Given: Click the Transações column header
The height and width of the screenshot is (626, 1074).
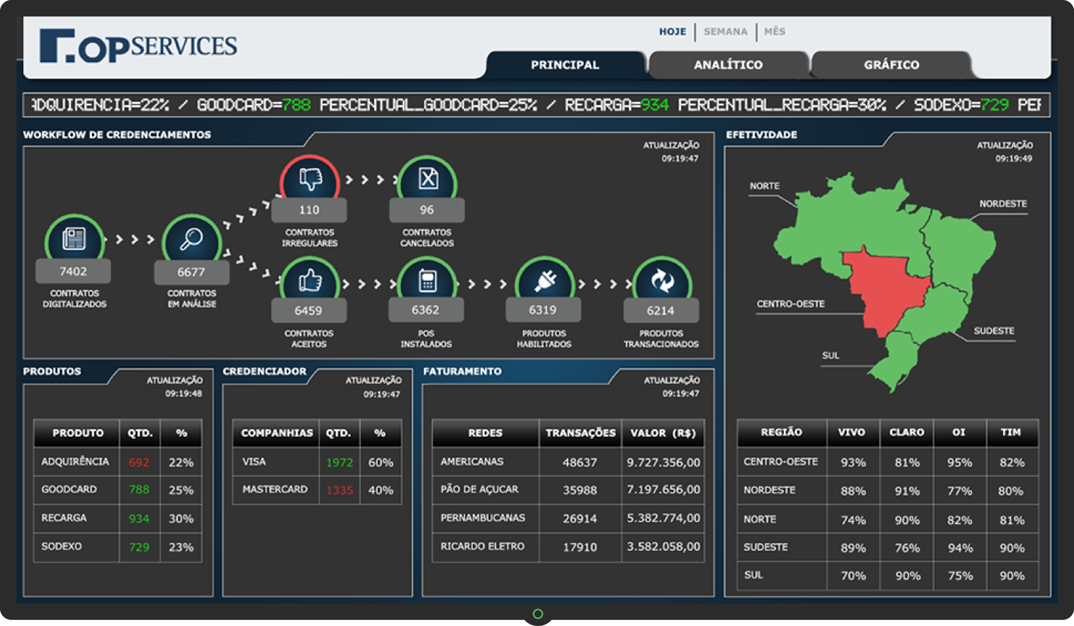Looking at the screenshot, I should click(x=580, y=433).
